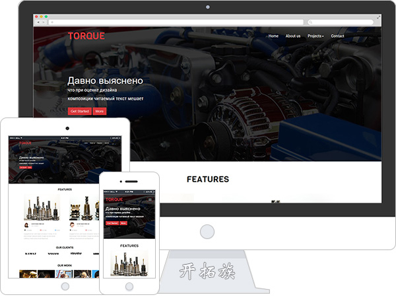Click the browser search field
Screen dimensions: 396x297
341,22
